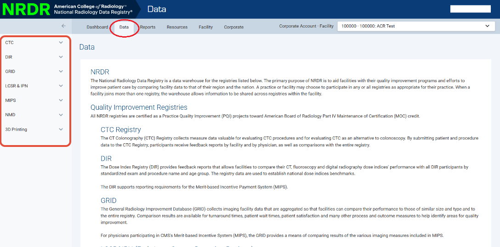Click the Quality Improvement Registries heading

(139, 107)
